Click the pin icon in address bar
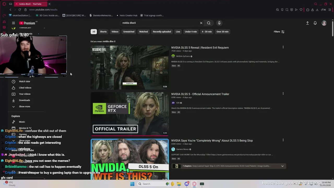334x188 pixels. (282, 10)
